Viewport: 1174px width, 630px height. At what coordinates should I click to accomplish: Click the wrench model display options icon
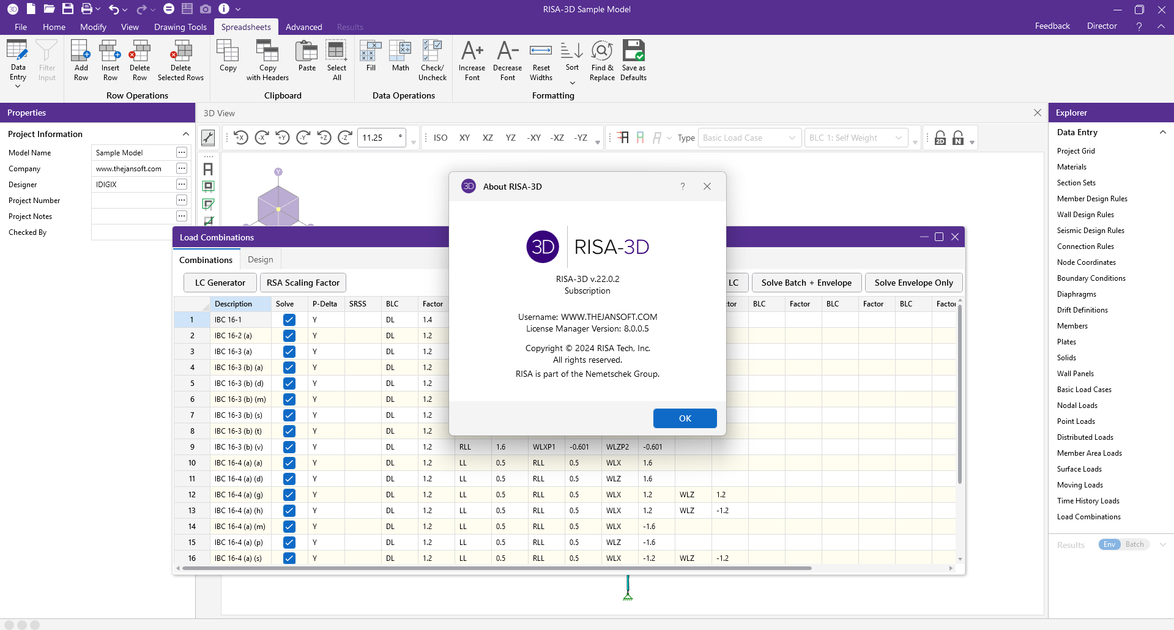click(208, 138)
